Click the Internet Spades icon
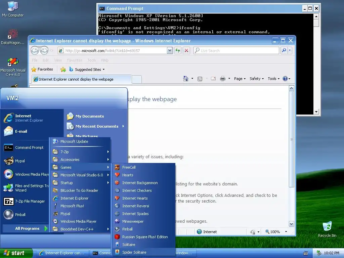Image resolution: width=344 pixels, height=258 pixels. click(x=117, y=214)
